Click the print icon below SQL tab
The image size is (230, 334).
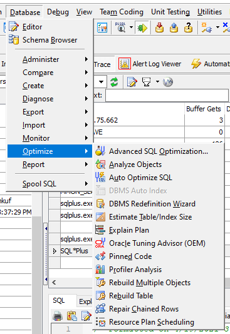[58, 316]
